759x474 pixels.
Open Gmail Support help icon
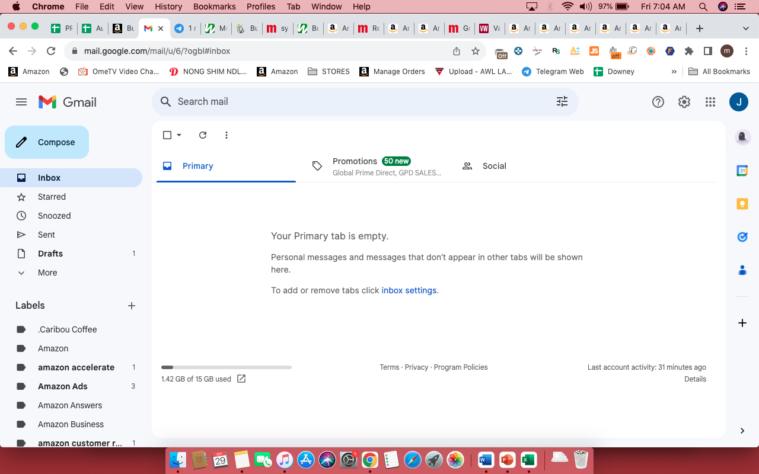(658, 102)
